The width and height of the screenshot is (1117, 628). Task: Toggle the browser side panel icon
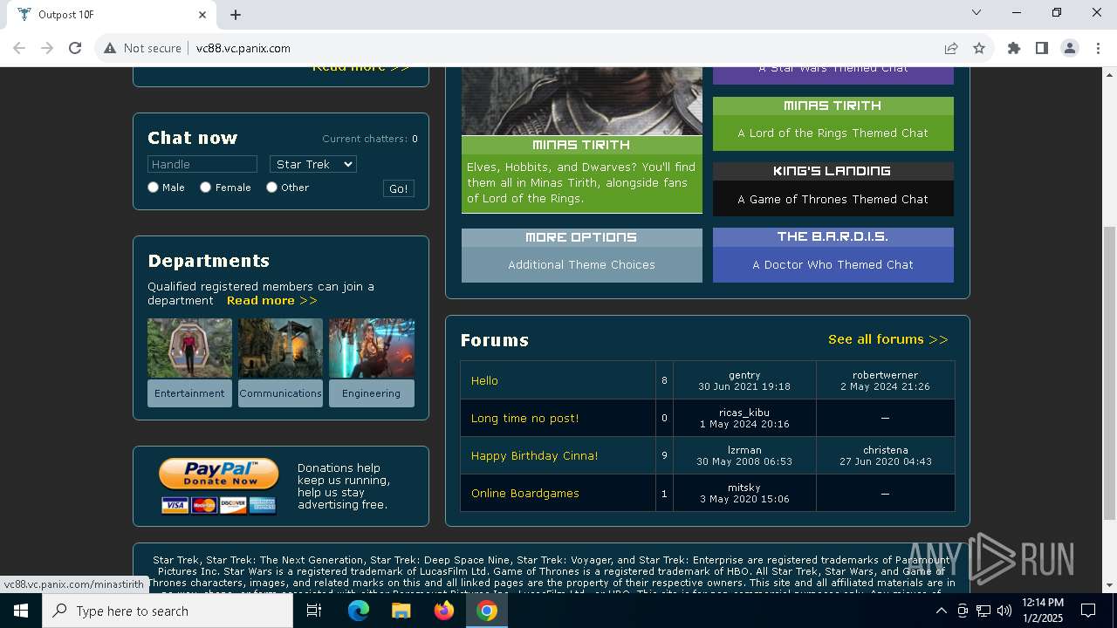pos(1042,48)
